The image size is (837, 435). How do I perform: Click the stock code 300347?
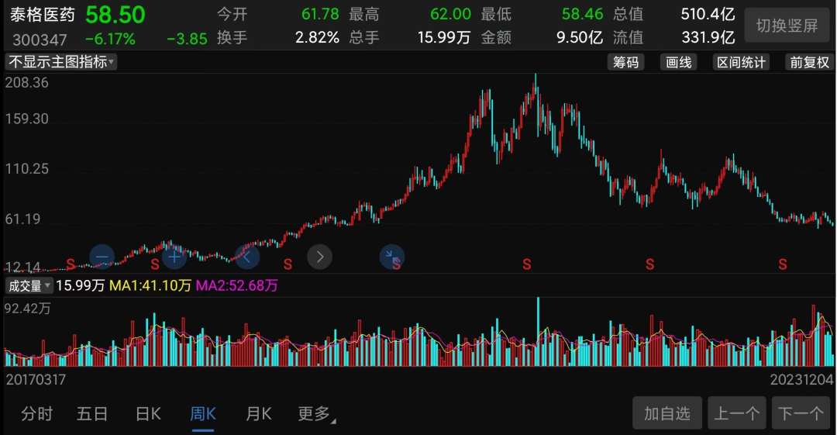[x=40, y=40]
